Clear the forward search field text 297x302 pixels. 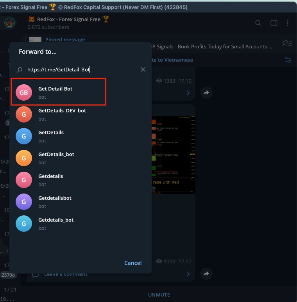(x=143, y=69)
